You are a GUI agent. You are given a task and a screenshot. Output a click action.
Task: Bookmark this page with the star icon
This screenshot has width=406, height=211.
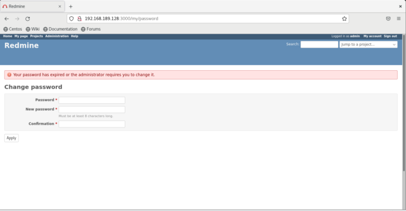pos(344,19)
